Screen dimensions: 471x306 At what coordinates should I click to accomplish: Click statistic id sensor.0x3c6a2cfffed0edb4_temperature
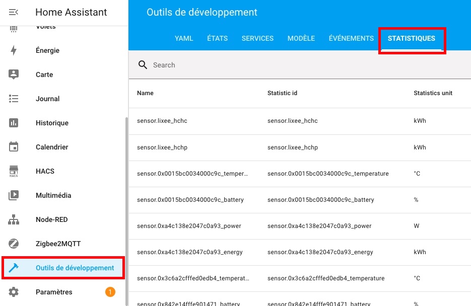click(x=326, y=278)
